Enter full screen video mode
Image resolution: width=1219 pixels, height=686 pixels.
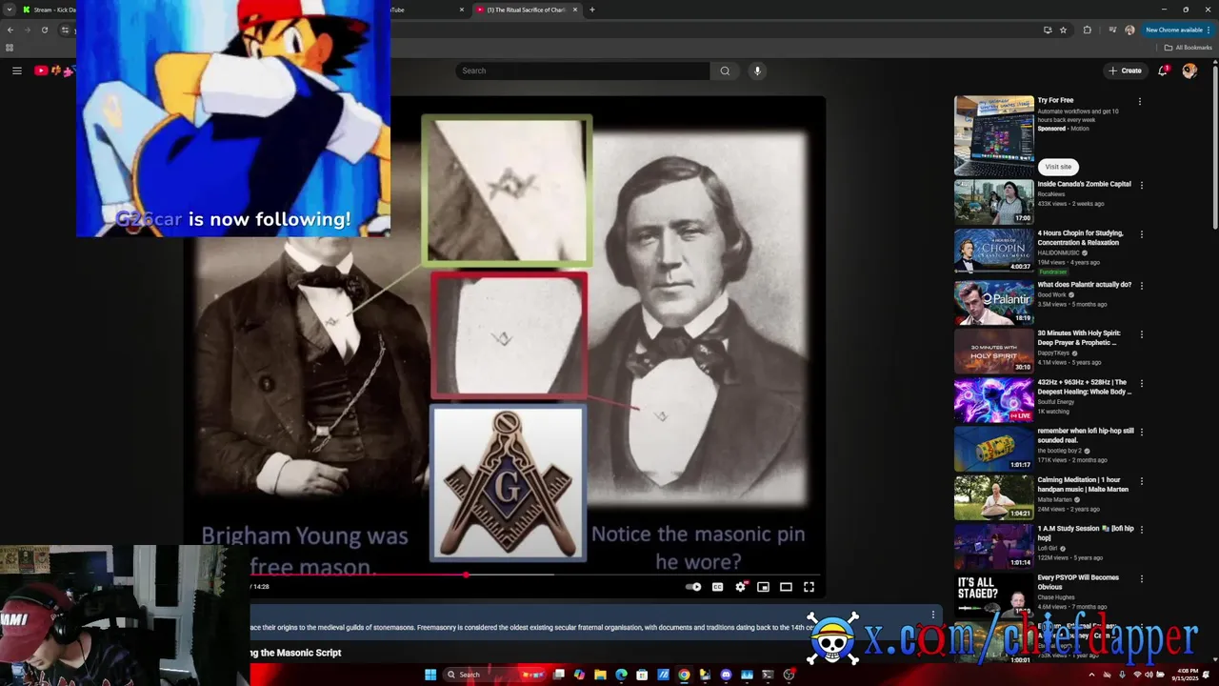[809, 587]
